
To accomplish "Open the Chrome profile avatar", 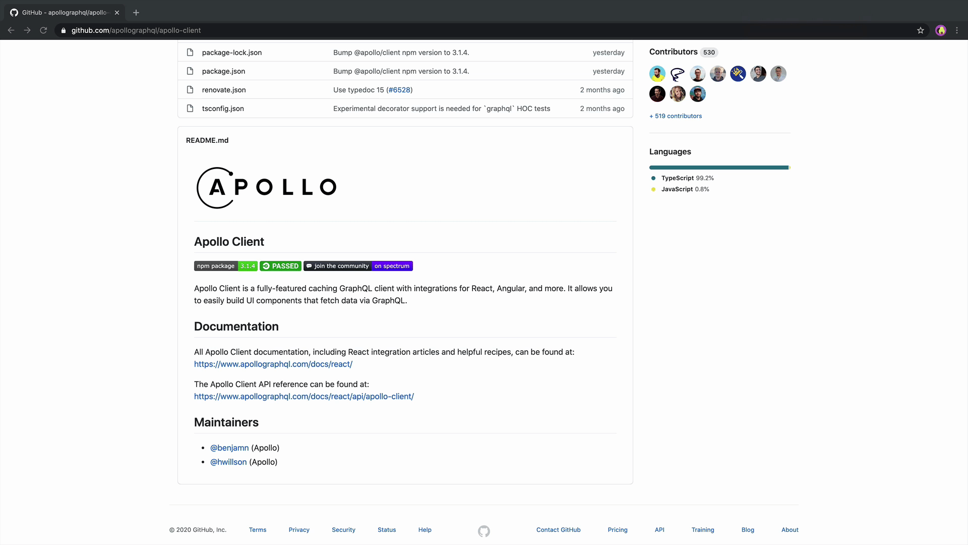I will point(941,30).
